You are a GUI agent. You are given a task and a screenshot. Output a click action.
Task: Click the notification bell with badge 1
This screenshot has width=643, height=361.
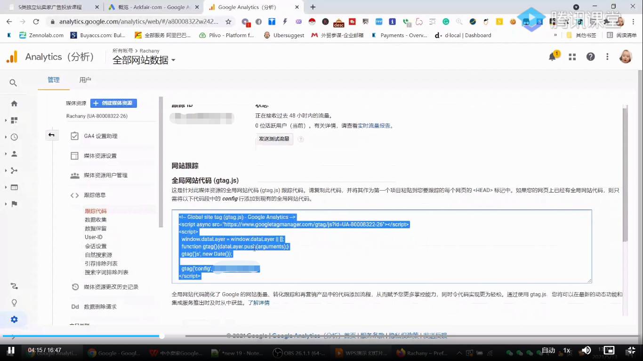pos(552,56)
